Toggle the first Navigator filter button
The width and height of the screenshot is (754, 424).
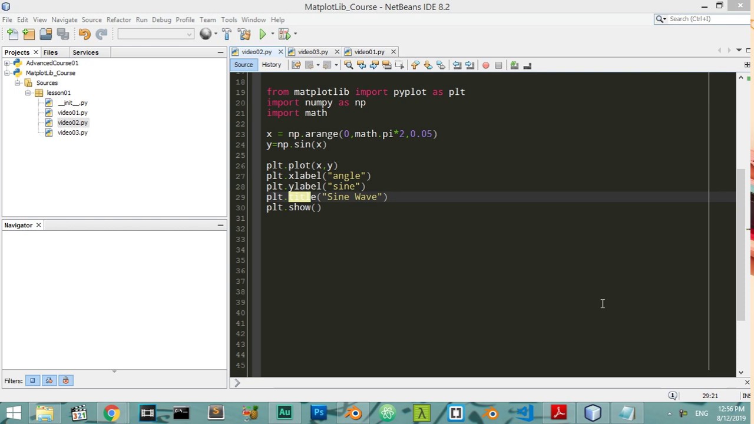[x=32, y=380]
